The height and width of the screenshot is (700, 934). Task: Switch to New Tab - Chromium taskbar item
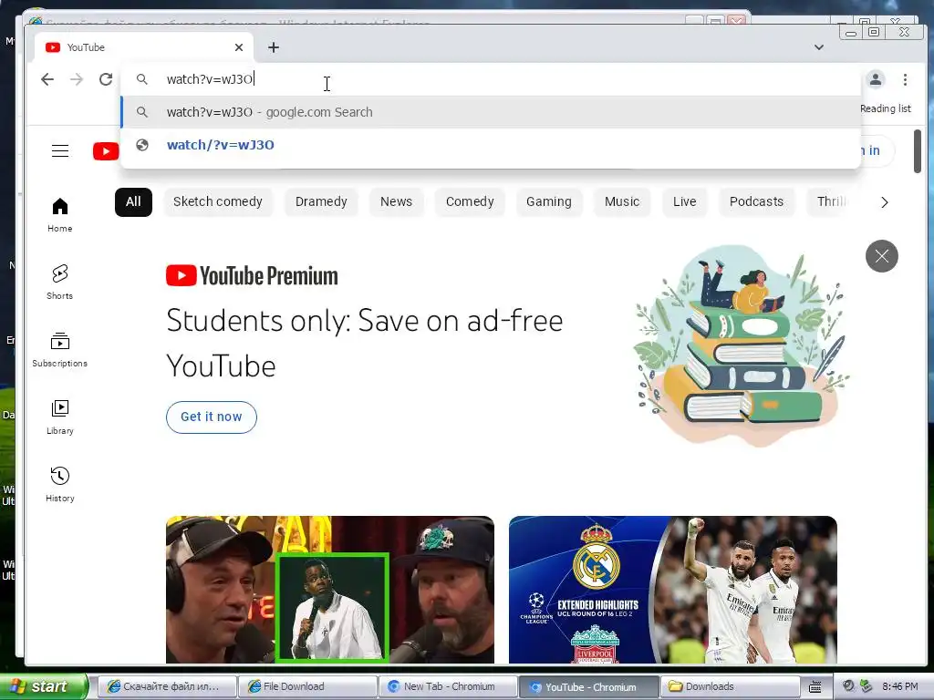[x=448, y=686]
